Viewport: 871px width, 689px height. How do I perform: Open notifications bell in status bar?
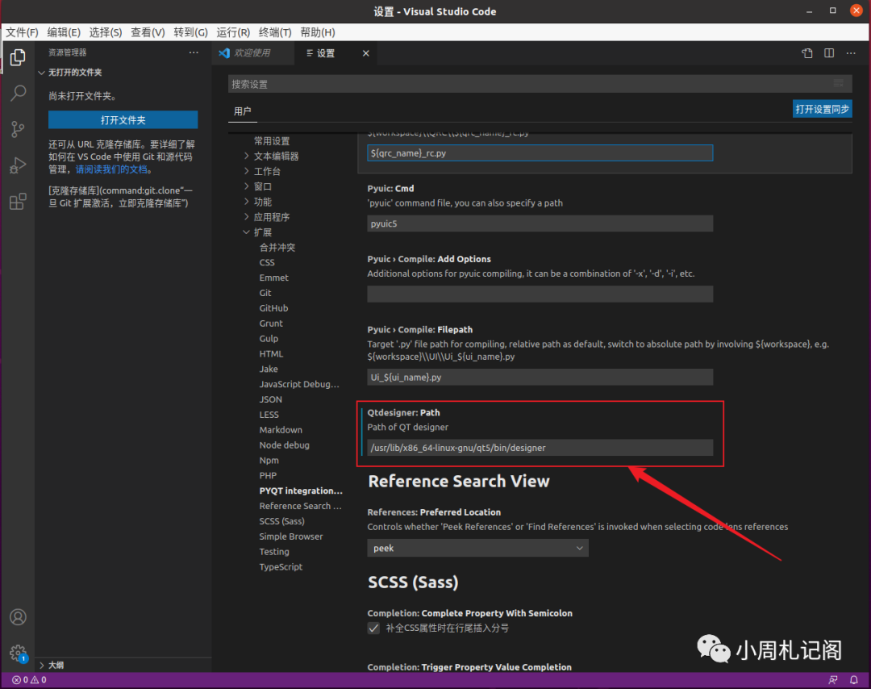(854, 679)
